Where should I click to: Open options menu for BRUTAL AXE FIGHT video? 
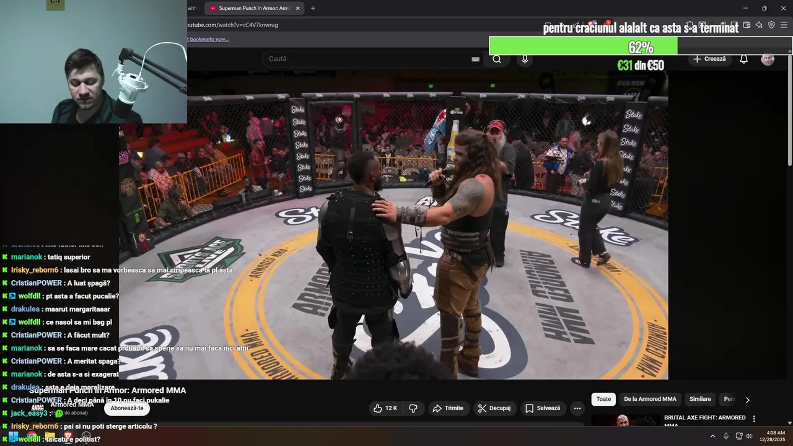tap(754, 419)
